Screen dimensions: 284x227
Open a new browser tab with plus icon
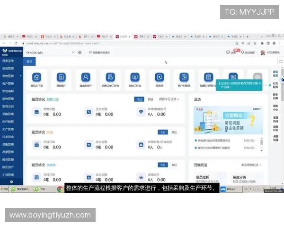click(248, 37)
